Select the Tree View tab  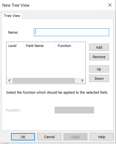12,16
